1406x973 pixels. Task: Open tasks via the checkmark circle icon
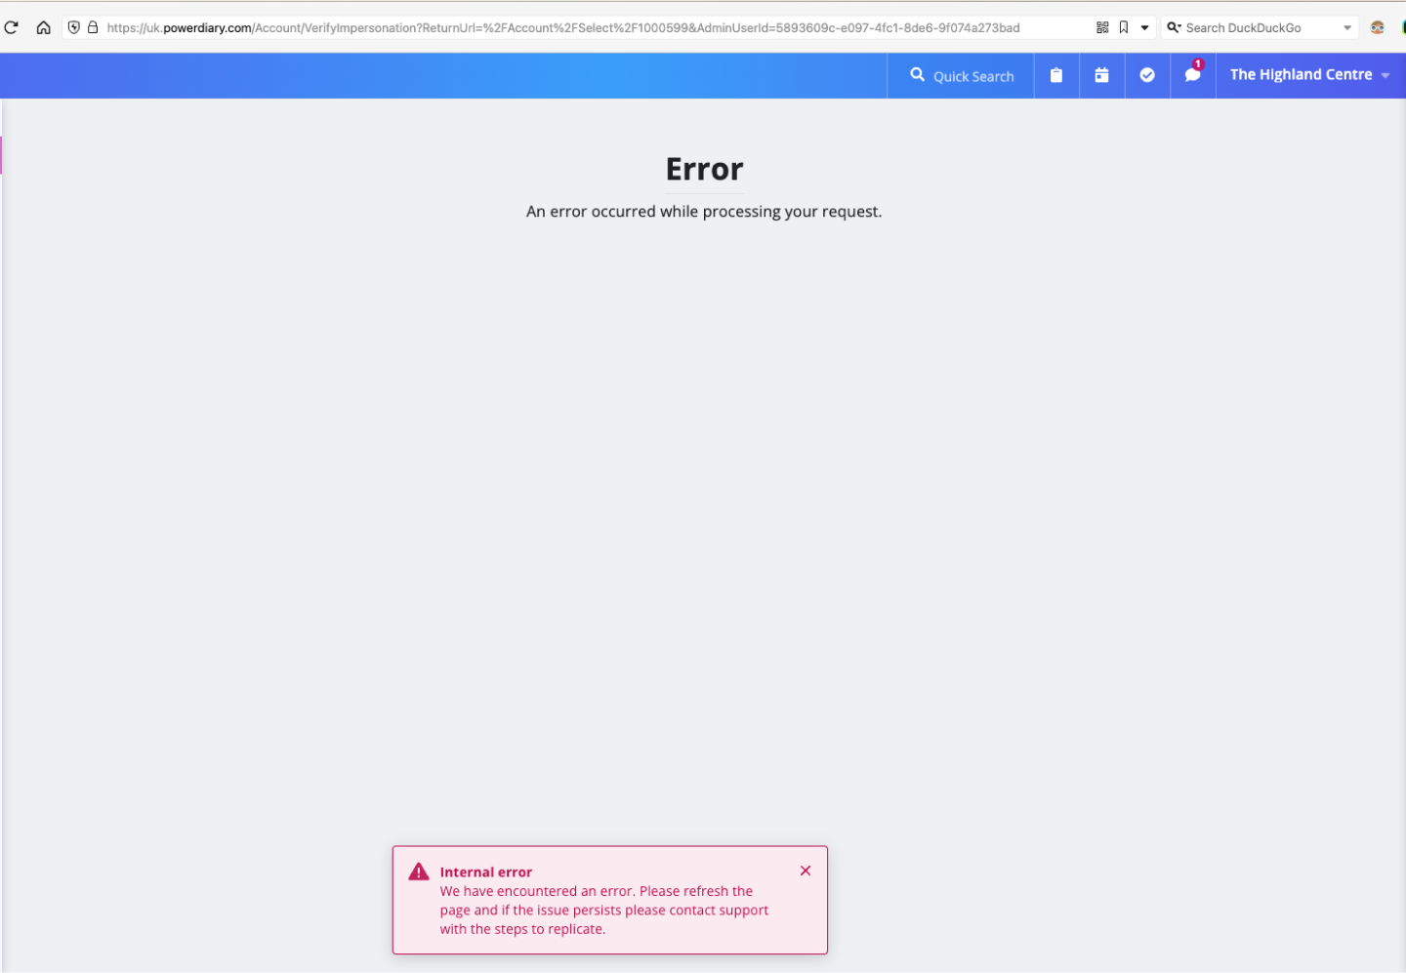(x=1147, y=75)
